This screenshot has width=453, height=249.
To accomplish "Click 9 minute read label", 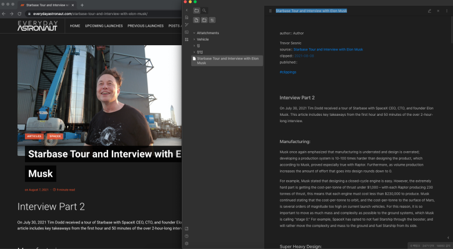I will pyautogui.click(x=64, y=189).
